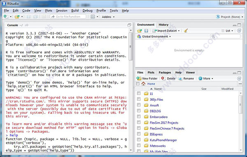This screenshot has width=247, height=157.
Task: Maximize the Environment pane
Action: [x=239, y=25]
